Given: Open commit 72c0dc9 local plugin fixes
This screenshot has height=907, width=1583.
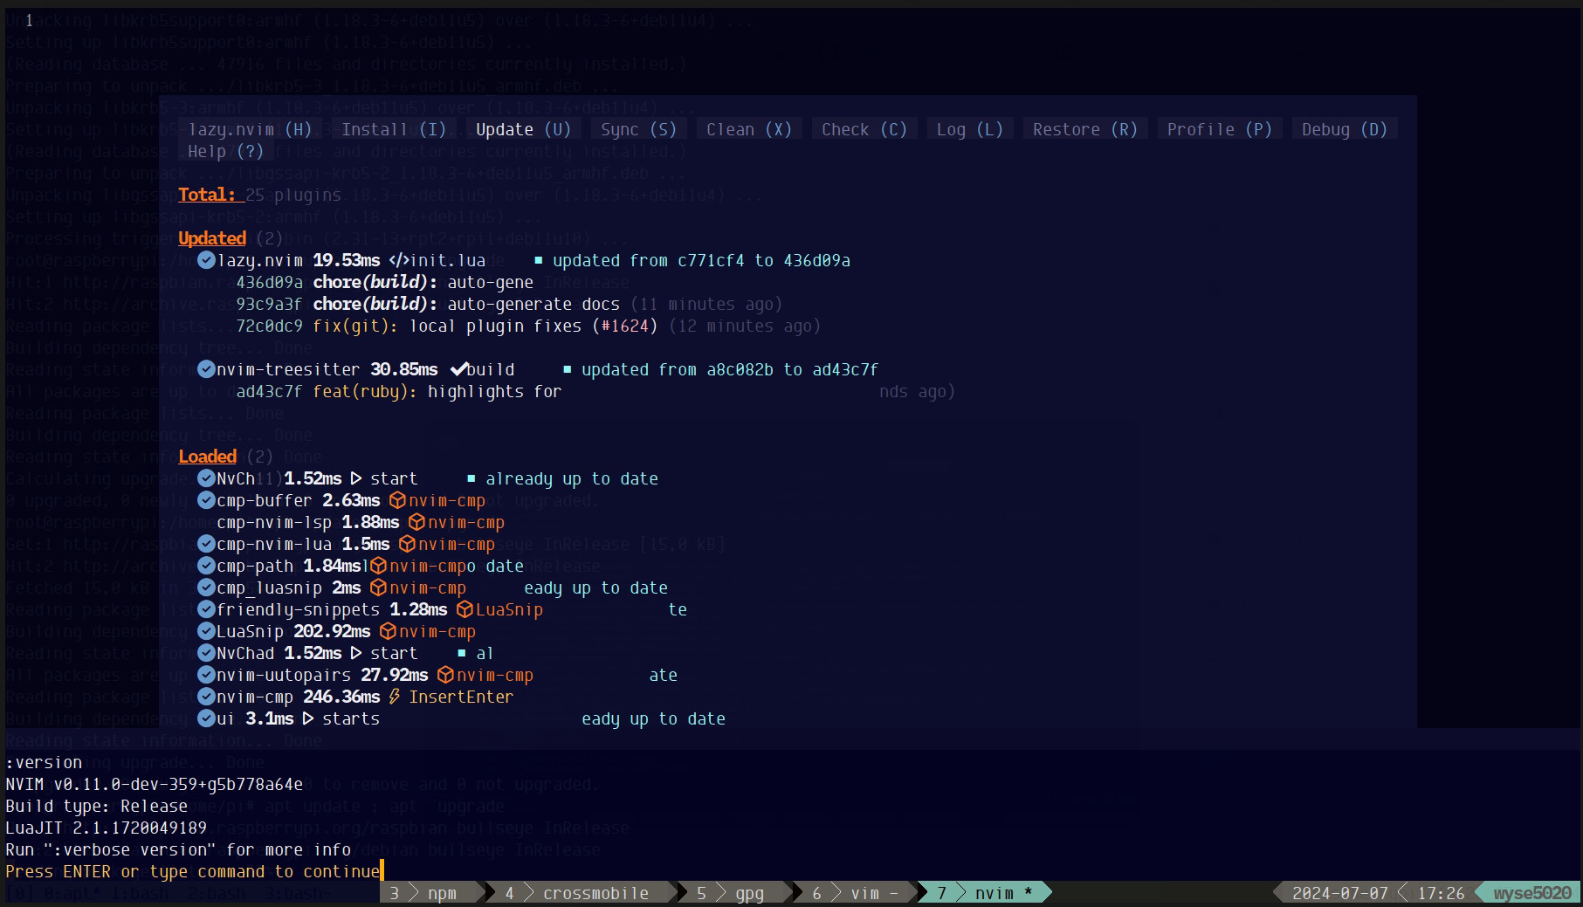Looking at the screenshot, I should click(528, 326).
